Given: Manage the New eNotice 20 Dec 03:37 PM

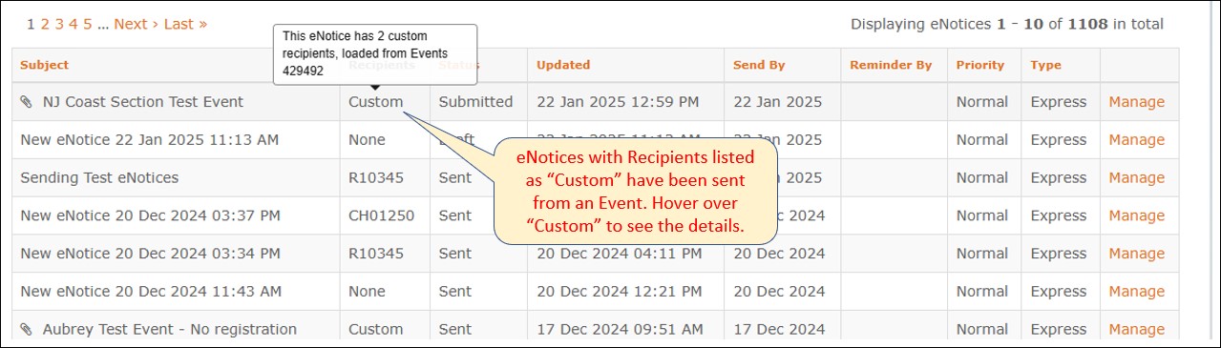Looking at the screenshot, I should coord(1136,216).
